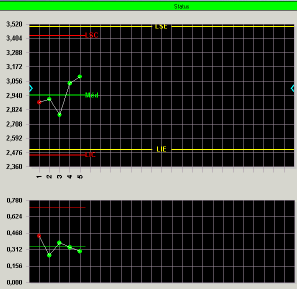Viewport: 297px width, 289px height.
Task: Click the yellow LIE limit label
Action: click(161, 149)
